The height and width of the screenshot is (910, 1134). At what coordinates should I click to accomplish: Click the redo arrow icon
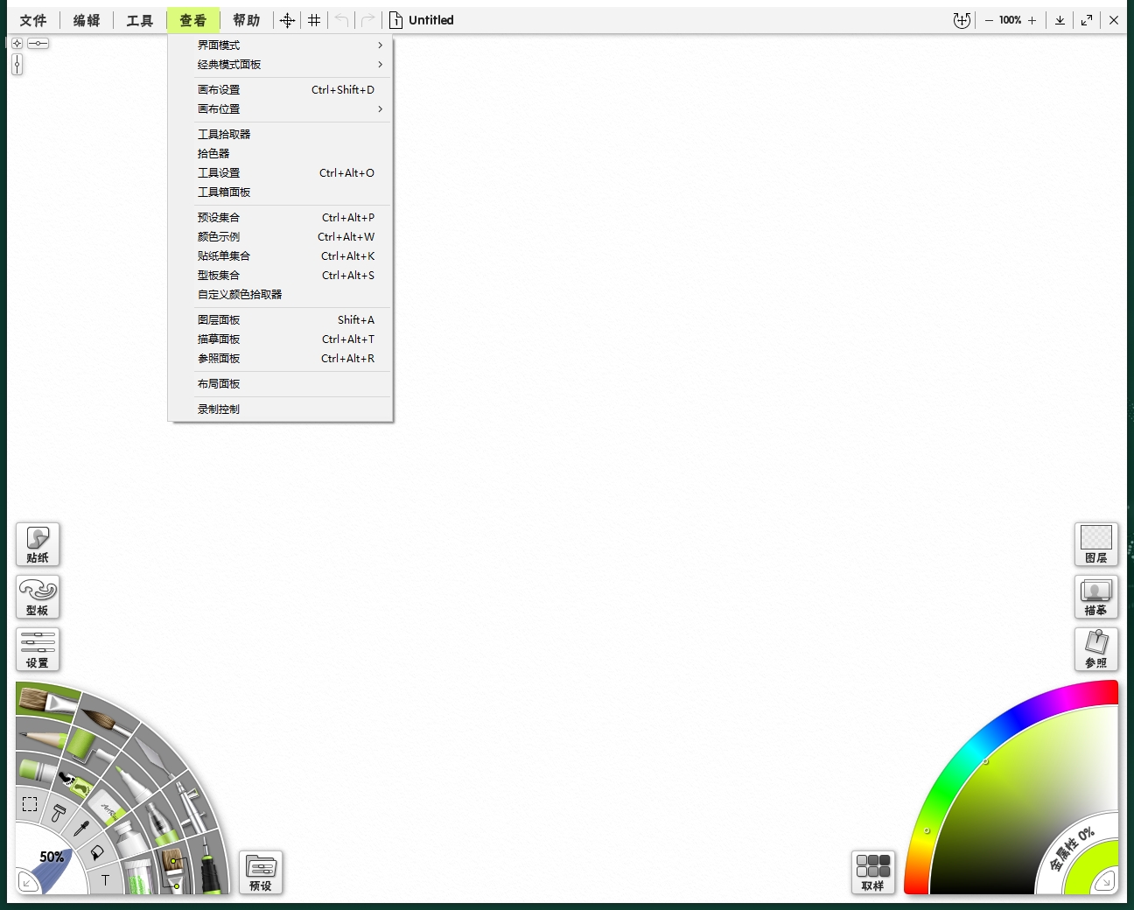click(368, 20)
